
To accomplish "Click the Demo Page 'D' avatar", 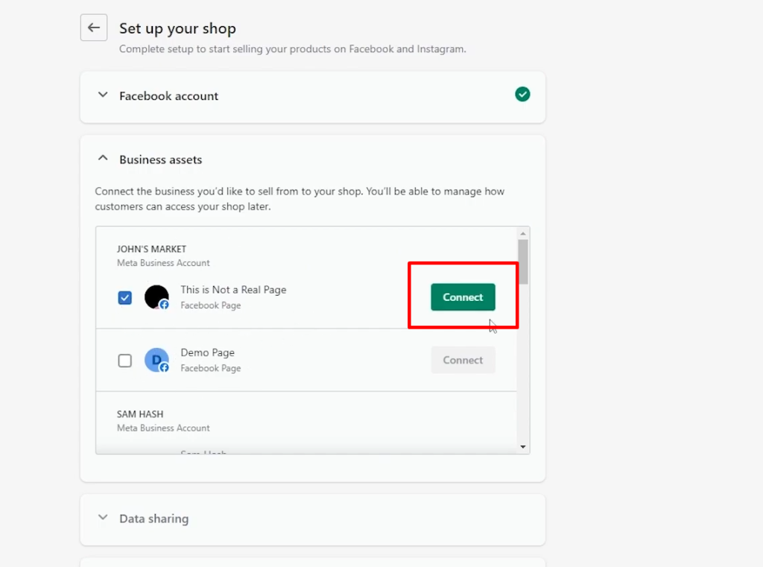I will tap(156, 359).
